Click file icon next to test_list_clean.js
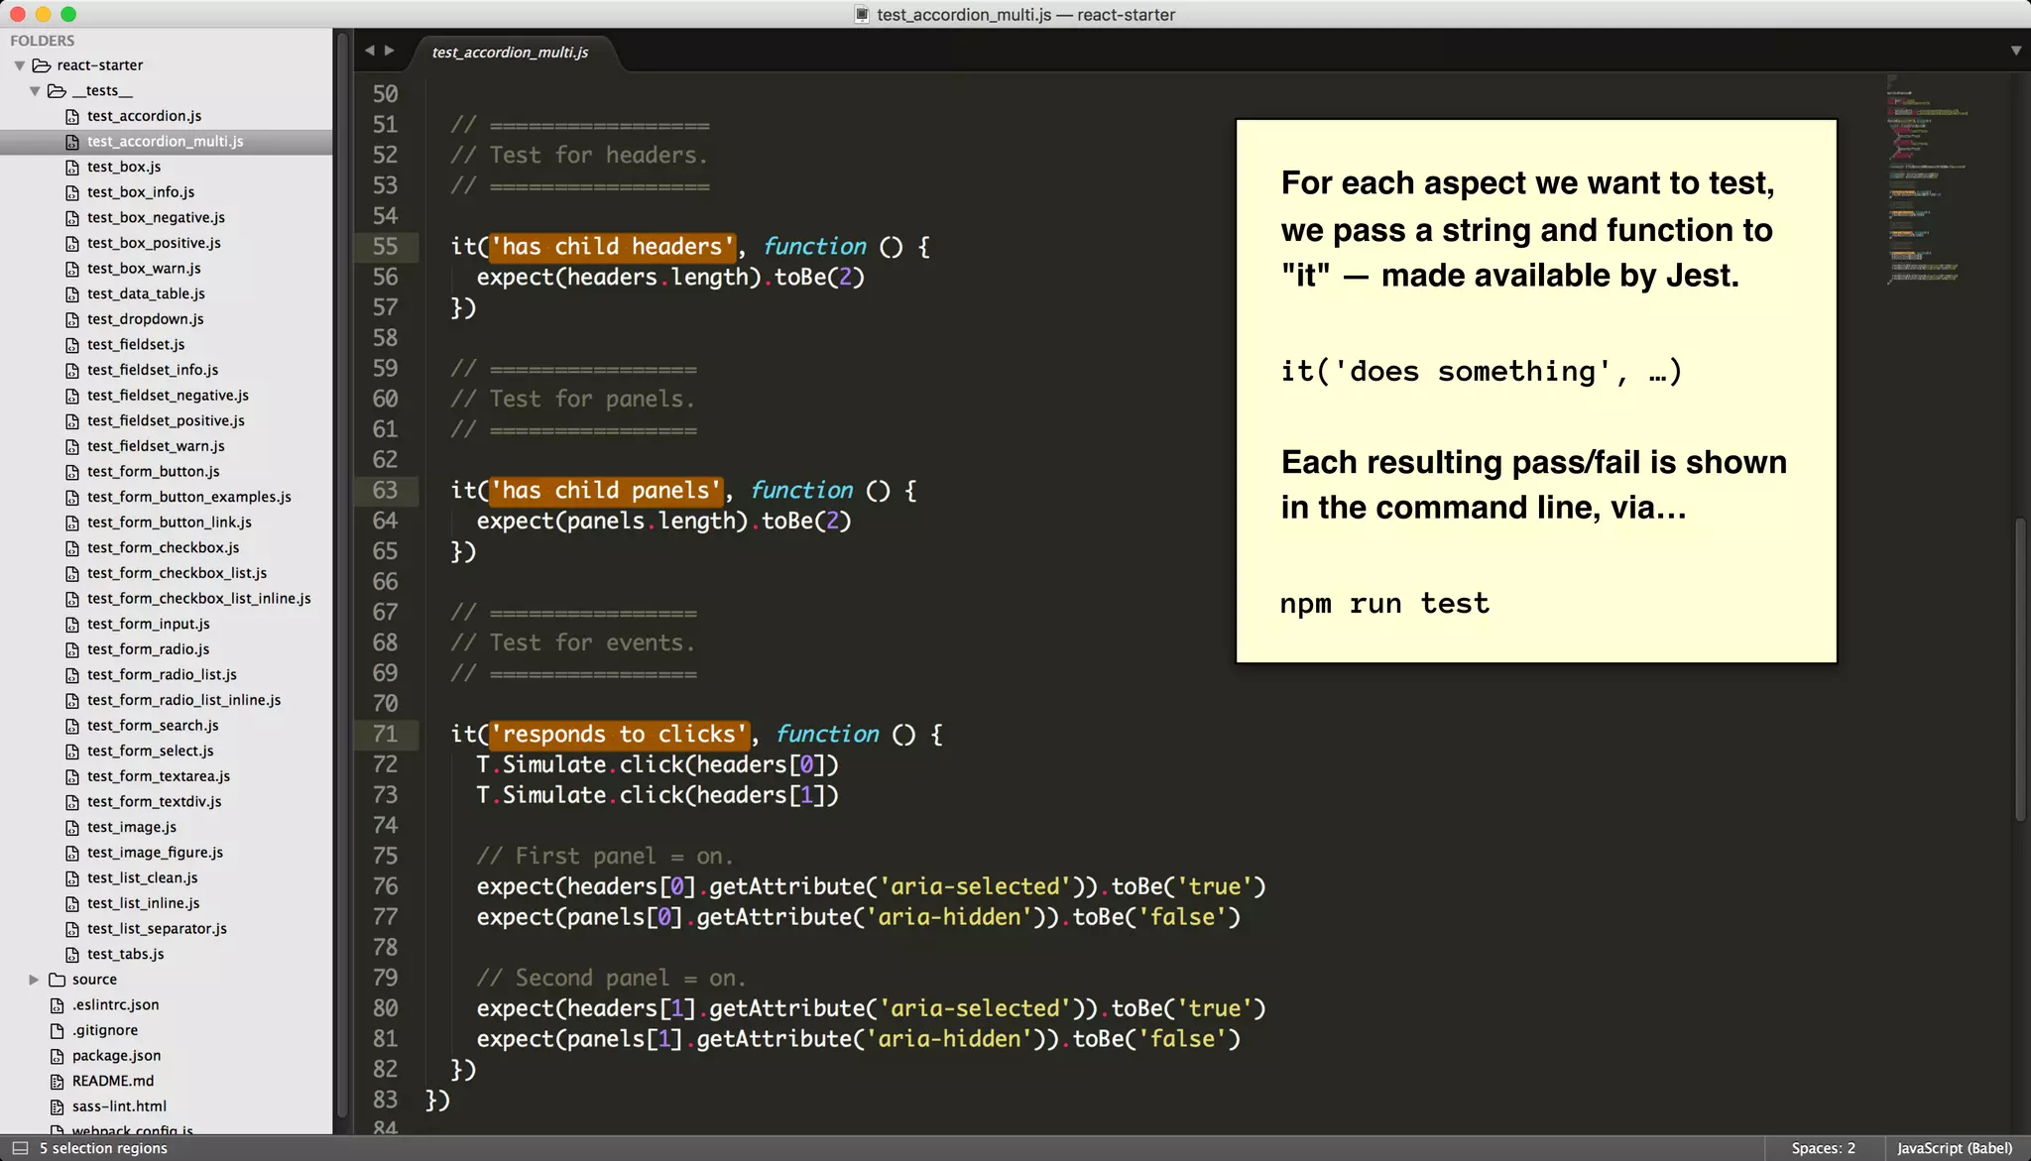Viewport: 2031px width, 1161px height. click(71, 878)
